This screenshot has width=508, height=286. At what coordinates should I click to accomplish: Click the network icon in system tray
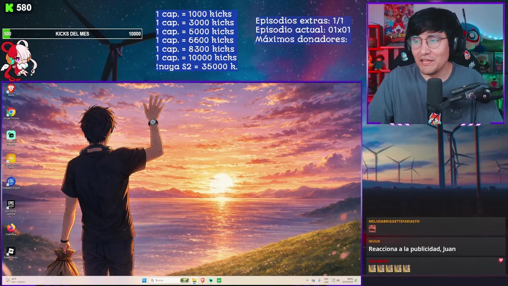click(333, 280)
